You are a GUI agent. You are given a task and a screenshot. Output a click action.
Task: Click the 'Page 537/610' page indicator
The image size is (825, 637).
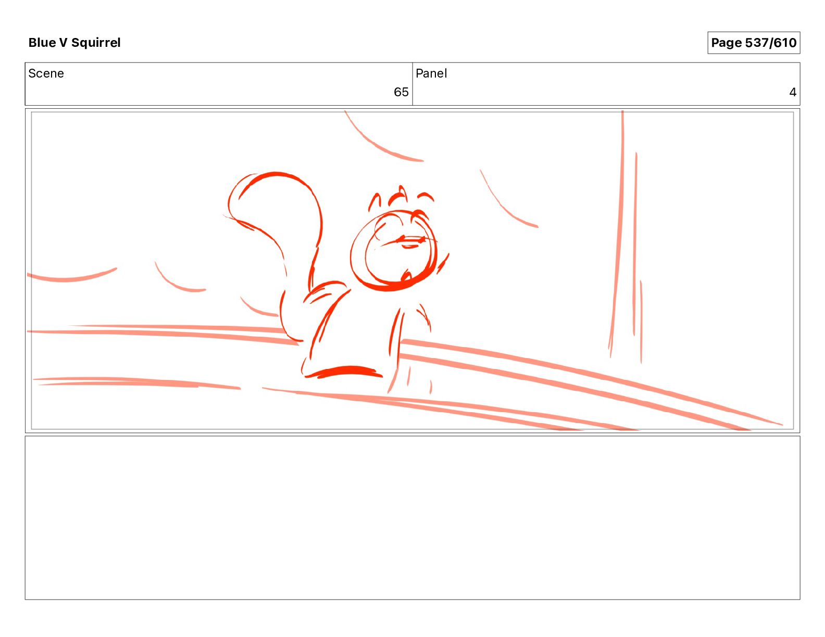754,43
